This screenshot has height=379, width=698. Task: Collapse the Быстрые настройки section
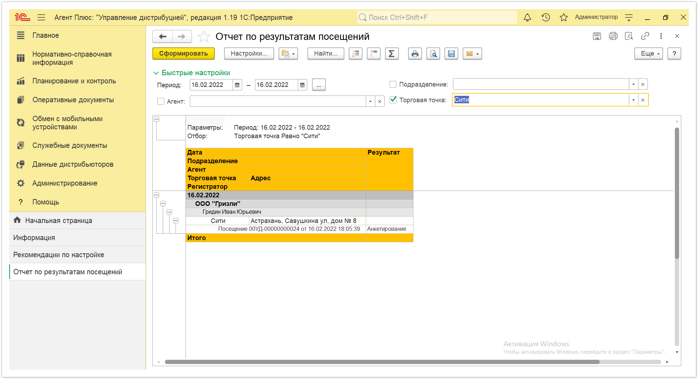(x=192, y=73)
